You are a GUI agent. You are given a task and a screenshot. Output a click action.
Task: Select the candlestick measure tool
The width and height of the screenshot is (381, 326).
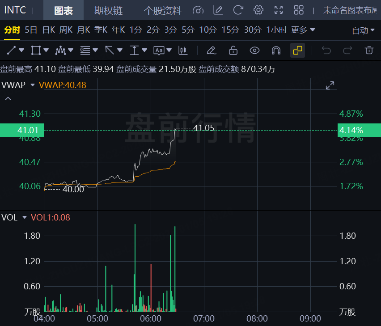[182, 50]
